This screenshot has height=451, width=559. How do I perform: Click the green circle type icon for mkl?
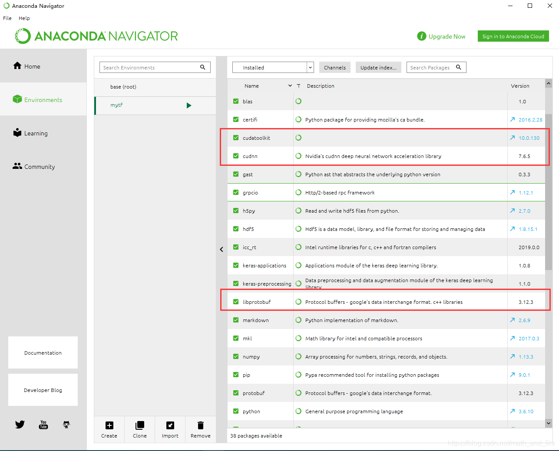(x=298, y=338)
